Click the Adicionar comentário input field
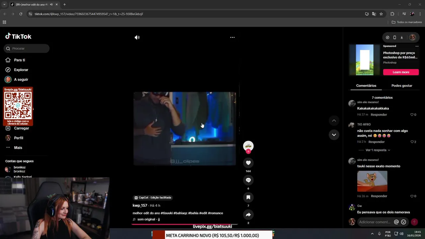 pos(376,222)
